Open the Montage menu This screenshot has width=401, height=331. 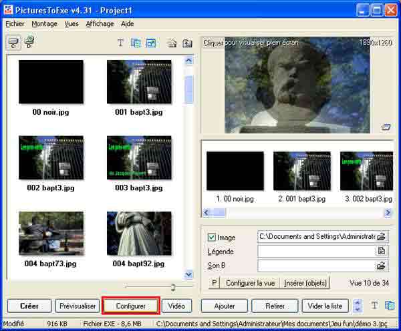coord(45,24)
